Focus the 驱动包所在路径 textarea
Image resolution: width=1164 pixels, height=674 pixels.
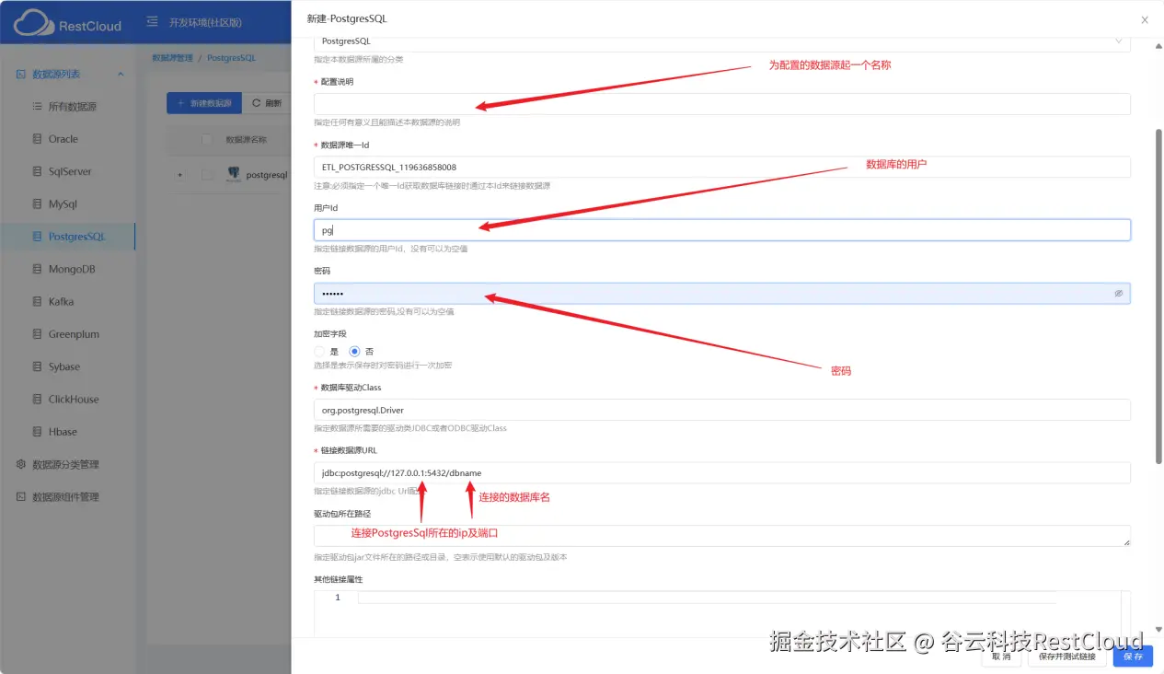[x=722, y=536]
